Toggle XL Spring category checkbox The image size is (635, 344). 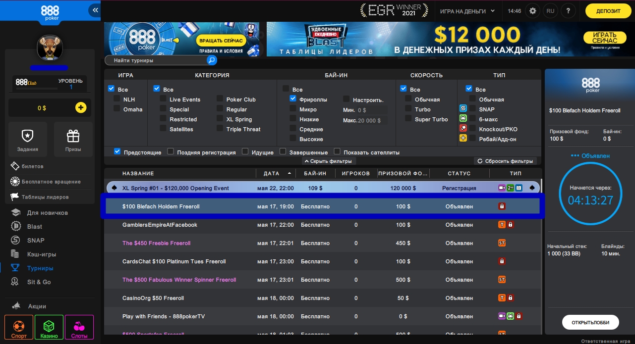click(220, 119)
